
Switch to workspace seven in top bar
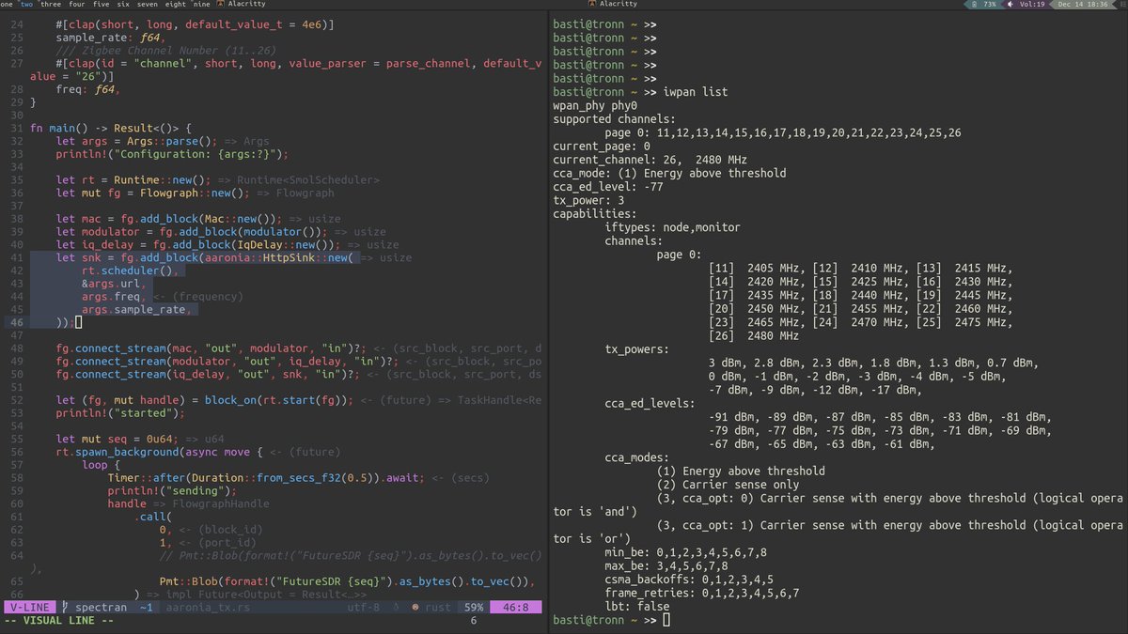click(148, 5)
